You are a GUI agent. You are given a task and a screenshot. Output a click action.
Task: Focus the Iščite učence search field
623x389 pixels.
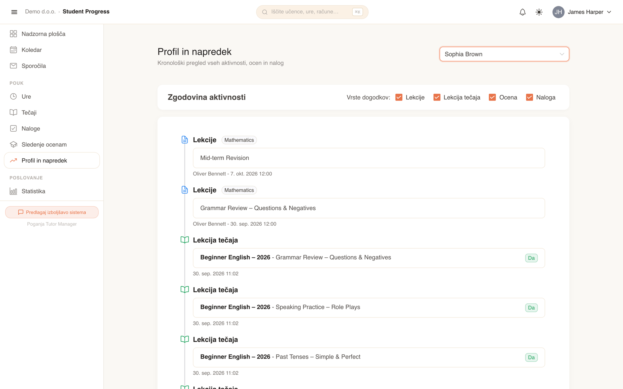click(x=312, y=12)
